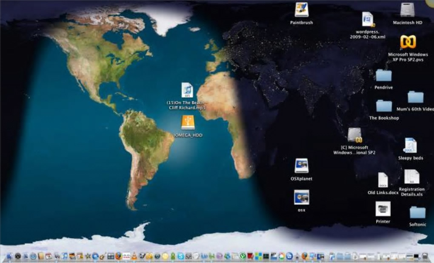Select the Macintosh HD drive icon
434x263 pixels.
407,10
